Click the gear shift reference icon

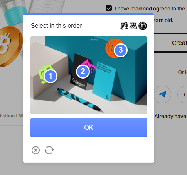[143, 26]
